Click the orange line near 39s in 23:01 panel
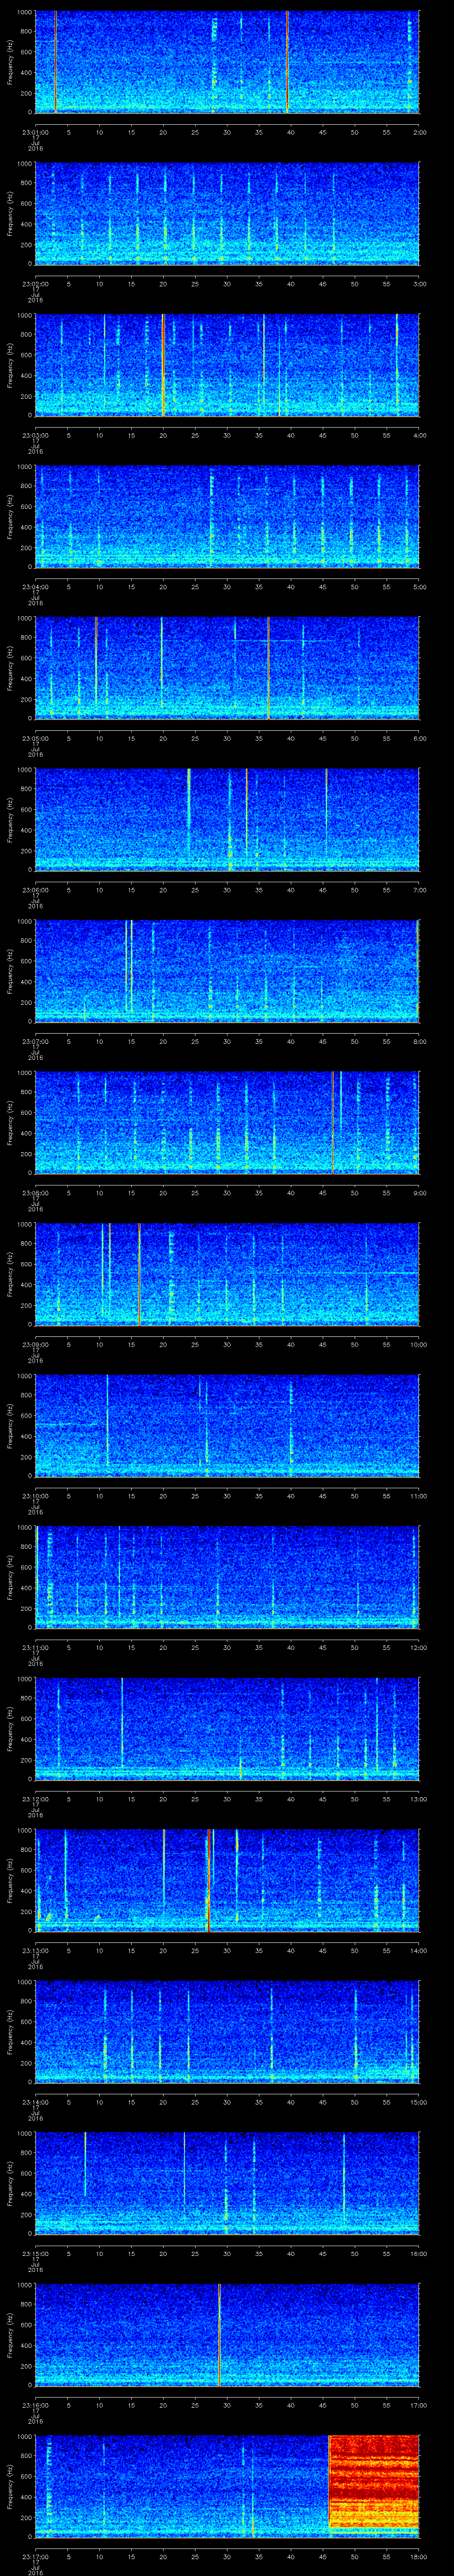The image size is (454, 2576). 287,62
